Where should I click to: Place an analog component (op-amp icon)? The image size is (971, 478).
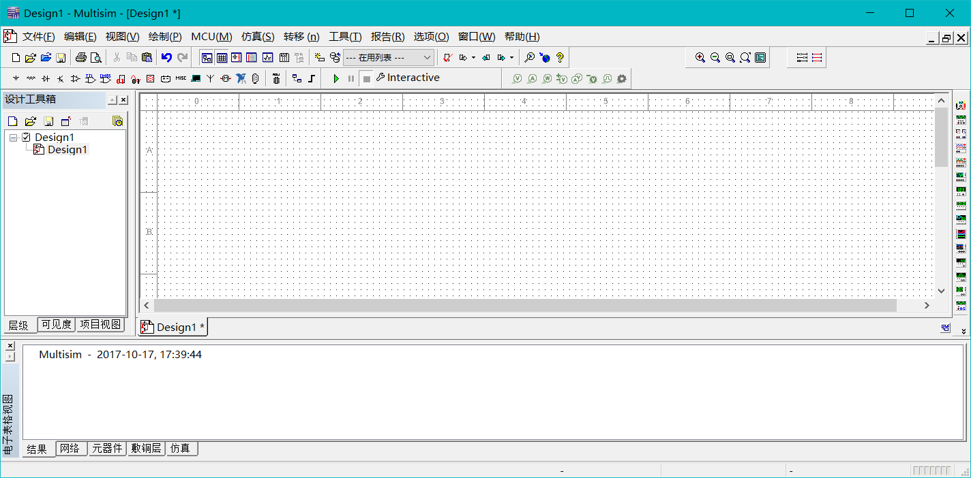(x=75, y=78)
